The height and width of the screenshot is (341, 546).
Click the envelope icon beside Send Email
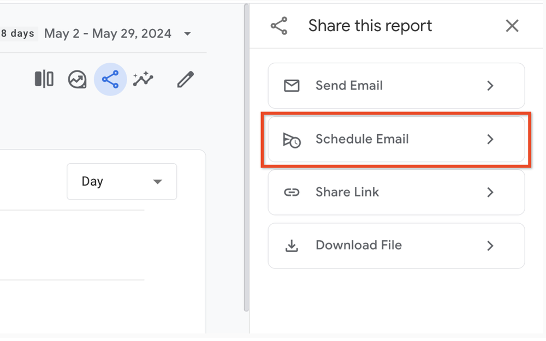[293, 86]
